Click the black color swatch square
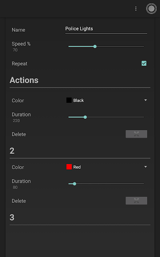The image size is (160, 257). tap(69, 100)
